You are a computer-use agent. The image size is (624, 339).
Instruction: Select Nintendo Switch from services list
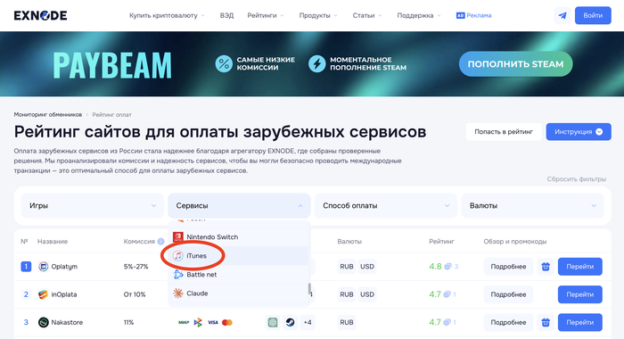pyautogui.click(x=239, y=237)
